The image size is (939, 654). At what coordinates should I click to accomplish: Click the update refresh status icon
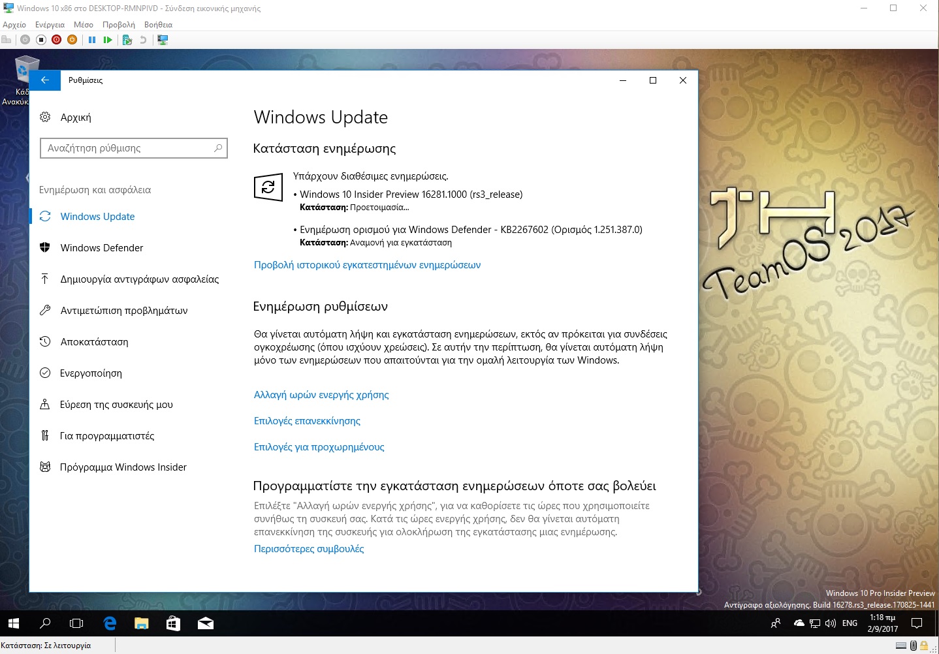268,188
